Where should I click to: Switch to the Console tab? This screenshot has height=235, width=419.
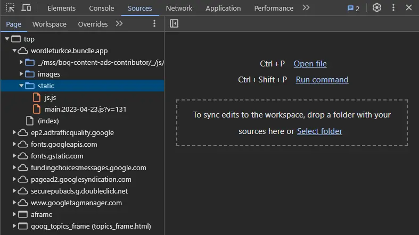[102, 9]
